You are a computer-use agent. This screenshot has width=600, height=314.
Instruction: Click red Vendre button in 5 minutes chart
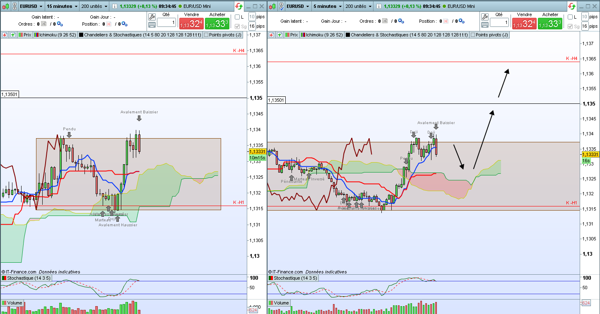coord(524,24)
